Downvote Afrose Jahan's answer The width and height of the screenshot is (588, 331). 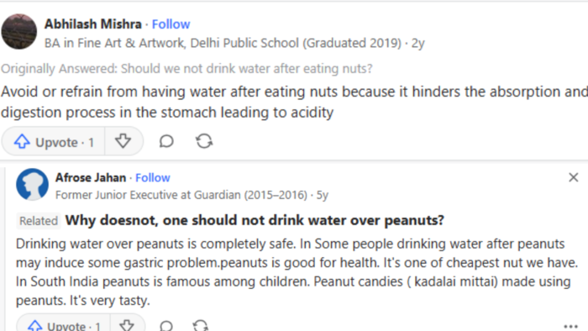coord(128,324)
